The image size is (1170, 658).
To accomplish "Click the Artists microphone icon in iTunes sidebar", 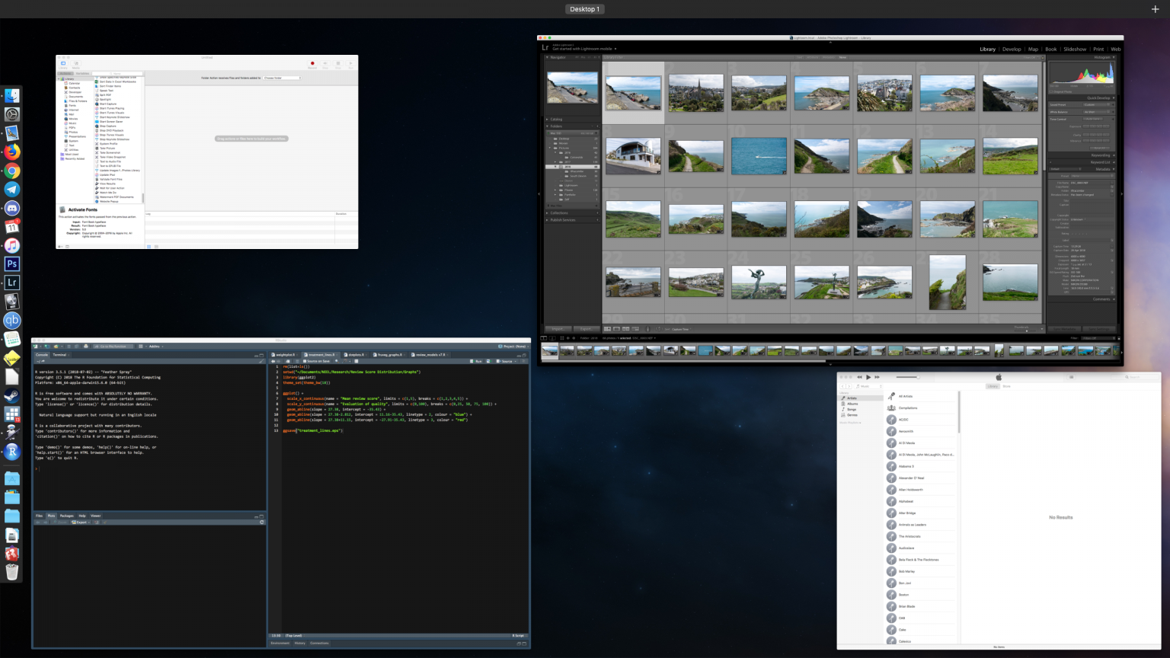I will click(x=845, y=398).
